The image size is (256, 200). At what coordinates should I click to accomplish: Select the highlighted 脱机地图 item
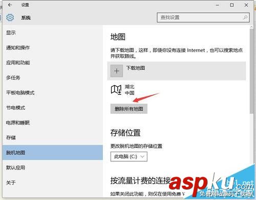(53, 153)
